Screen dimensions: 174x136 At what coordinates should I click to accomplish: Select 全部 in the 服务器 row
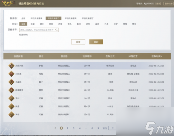point(23,18)
